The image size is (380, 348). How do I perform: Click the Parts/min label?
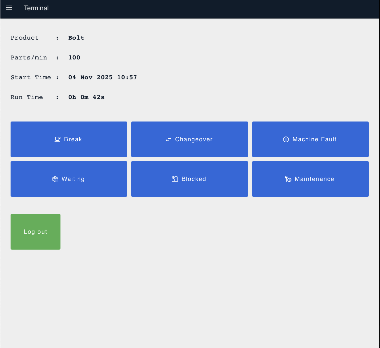tap(29, 58)
